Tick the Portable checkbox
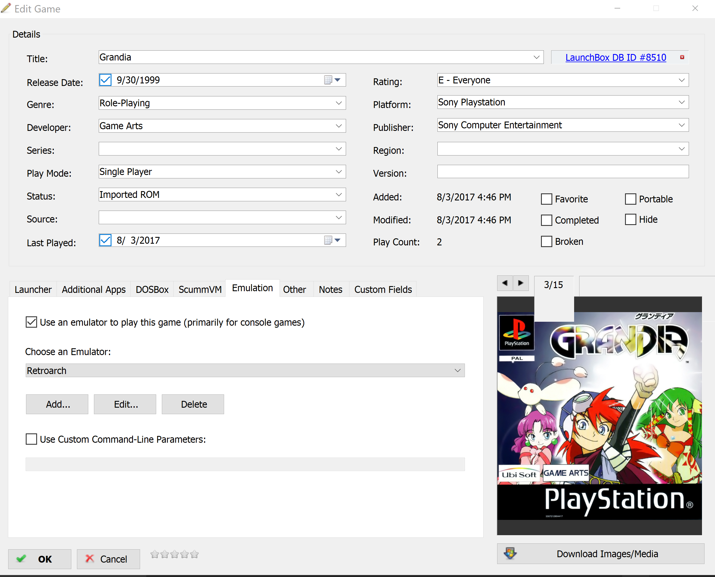 630,199
